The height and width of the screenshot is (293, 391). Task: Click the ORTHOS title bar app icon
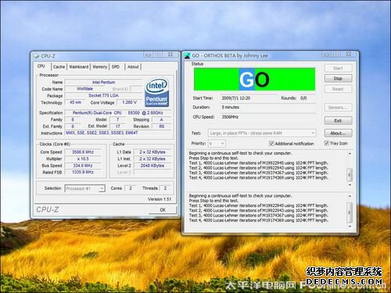point(187,55)
